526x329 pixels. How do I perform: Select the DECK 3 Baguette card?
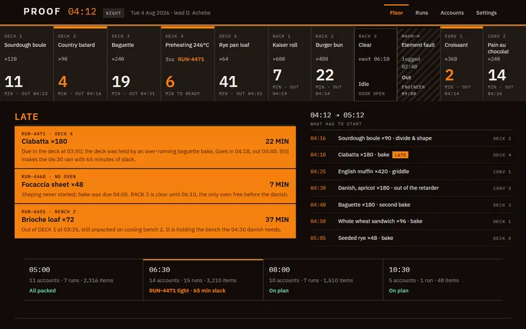[134, 64]
